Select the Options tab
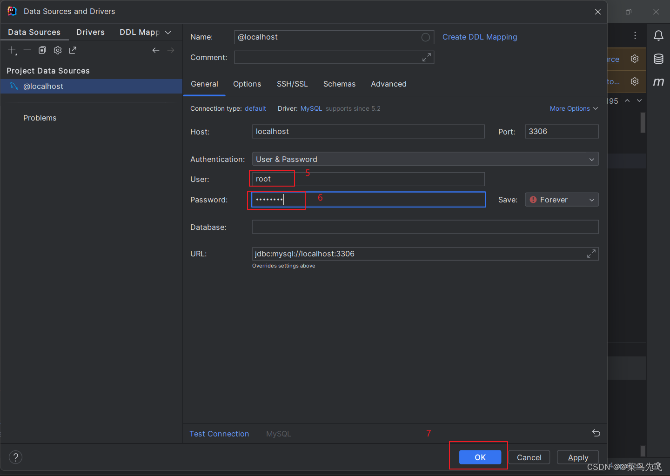This screenshot has height=476, width=670. click(247, 84)
